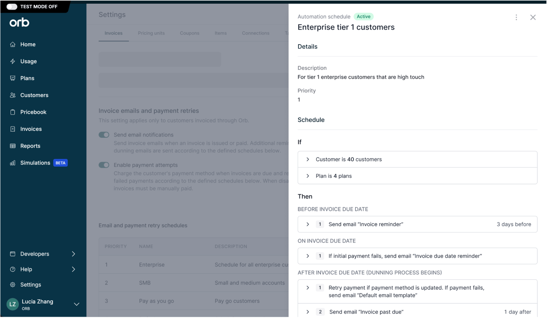This screenshot has width=547, height=318.
Task: Click the Developers window icon
Action: 12,254
